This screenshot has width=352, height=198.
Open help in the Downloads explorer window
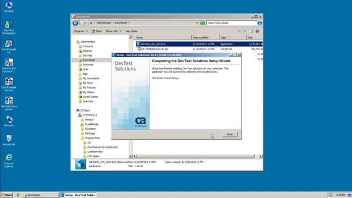257,31
